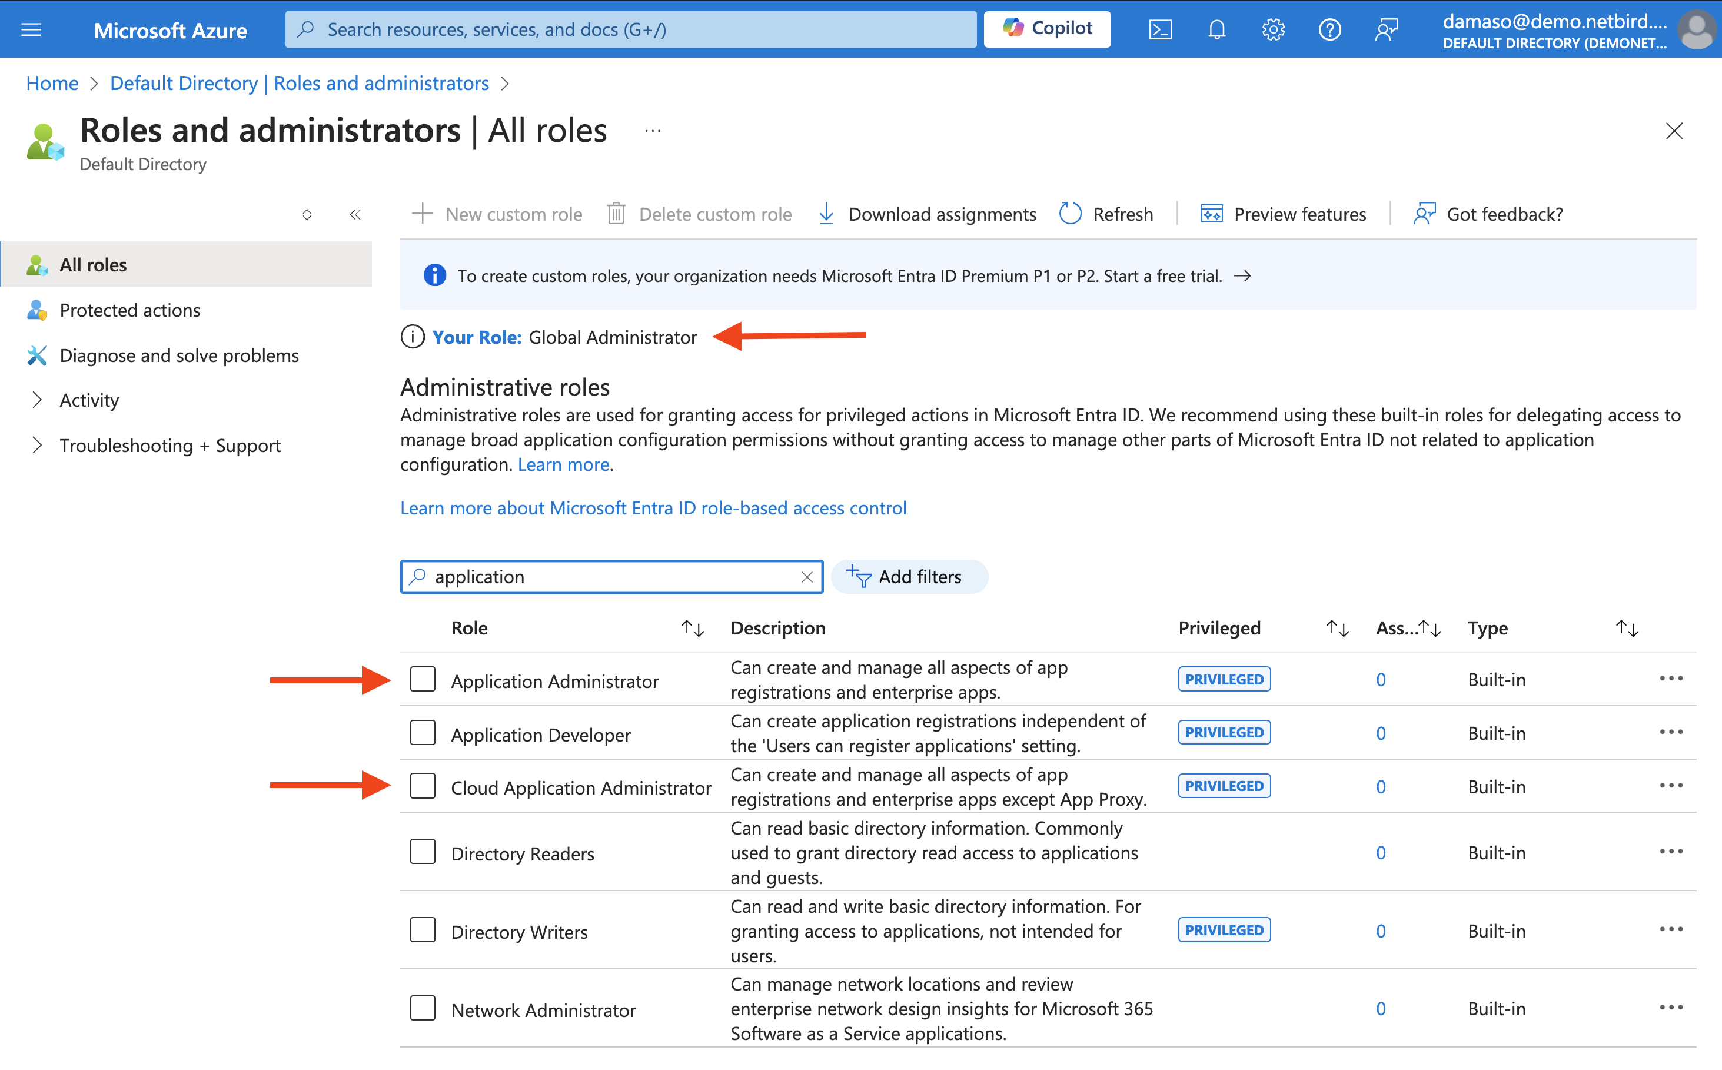The image size is (1722, 1070).
Task: Select Protected actions in the sidebar
Action: [129, 310]
